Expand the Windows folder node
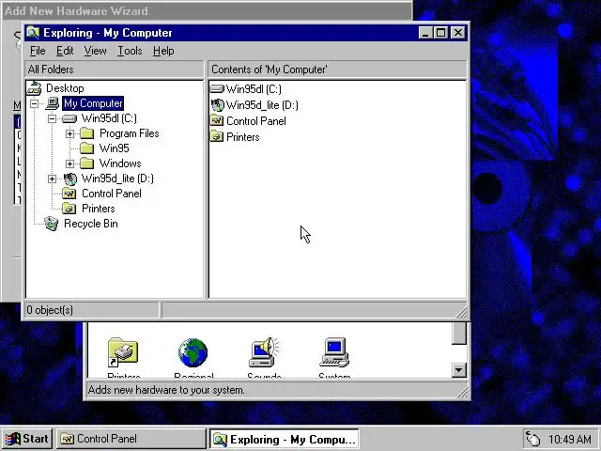The image size is (601, 451). tap(69, 163)
